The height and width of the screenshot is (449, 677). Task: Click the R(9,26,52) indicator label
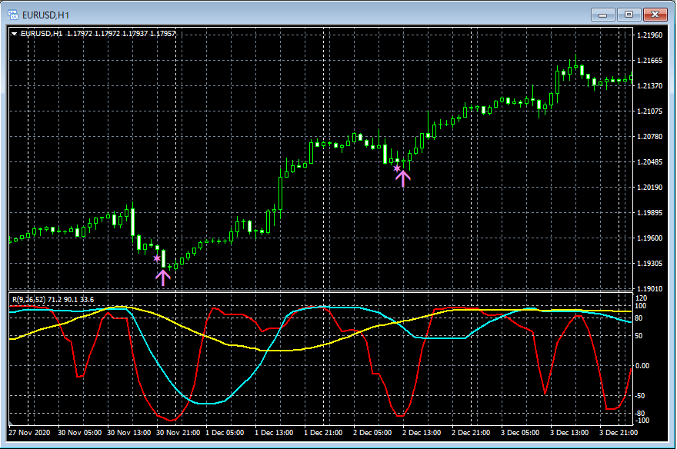pos(53,299)
